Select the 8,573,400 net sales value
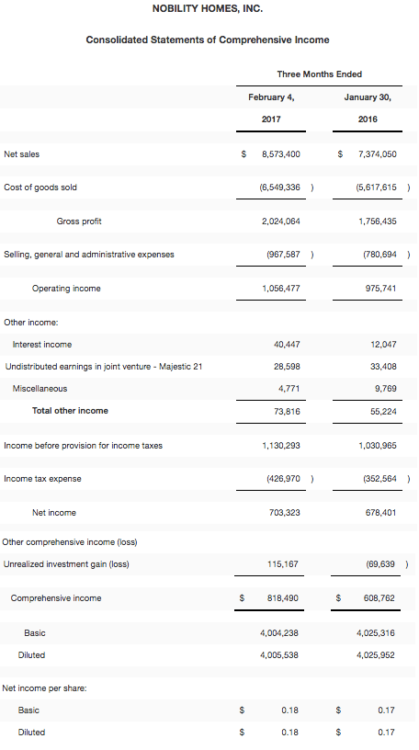419x750 pixels. pos(281,154)
